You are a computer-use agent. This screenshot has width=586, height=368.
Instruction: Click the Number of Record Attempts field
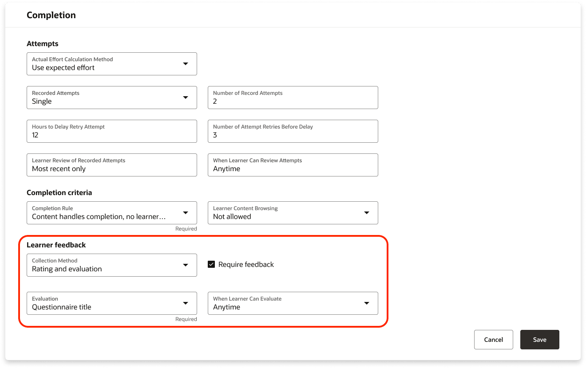[293, 98]
